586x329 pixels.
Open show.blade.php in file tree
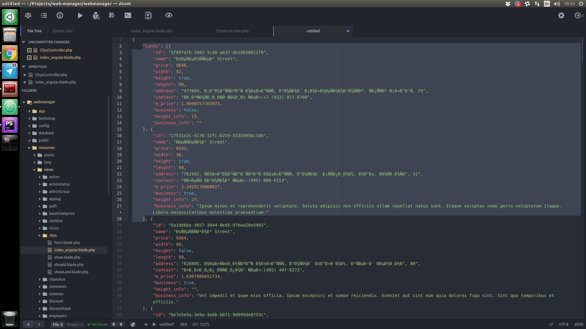pos(67,257)
